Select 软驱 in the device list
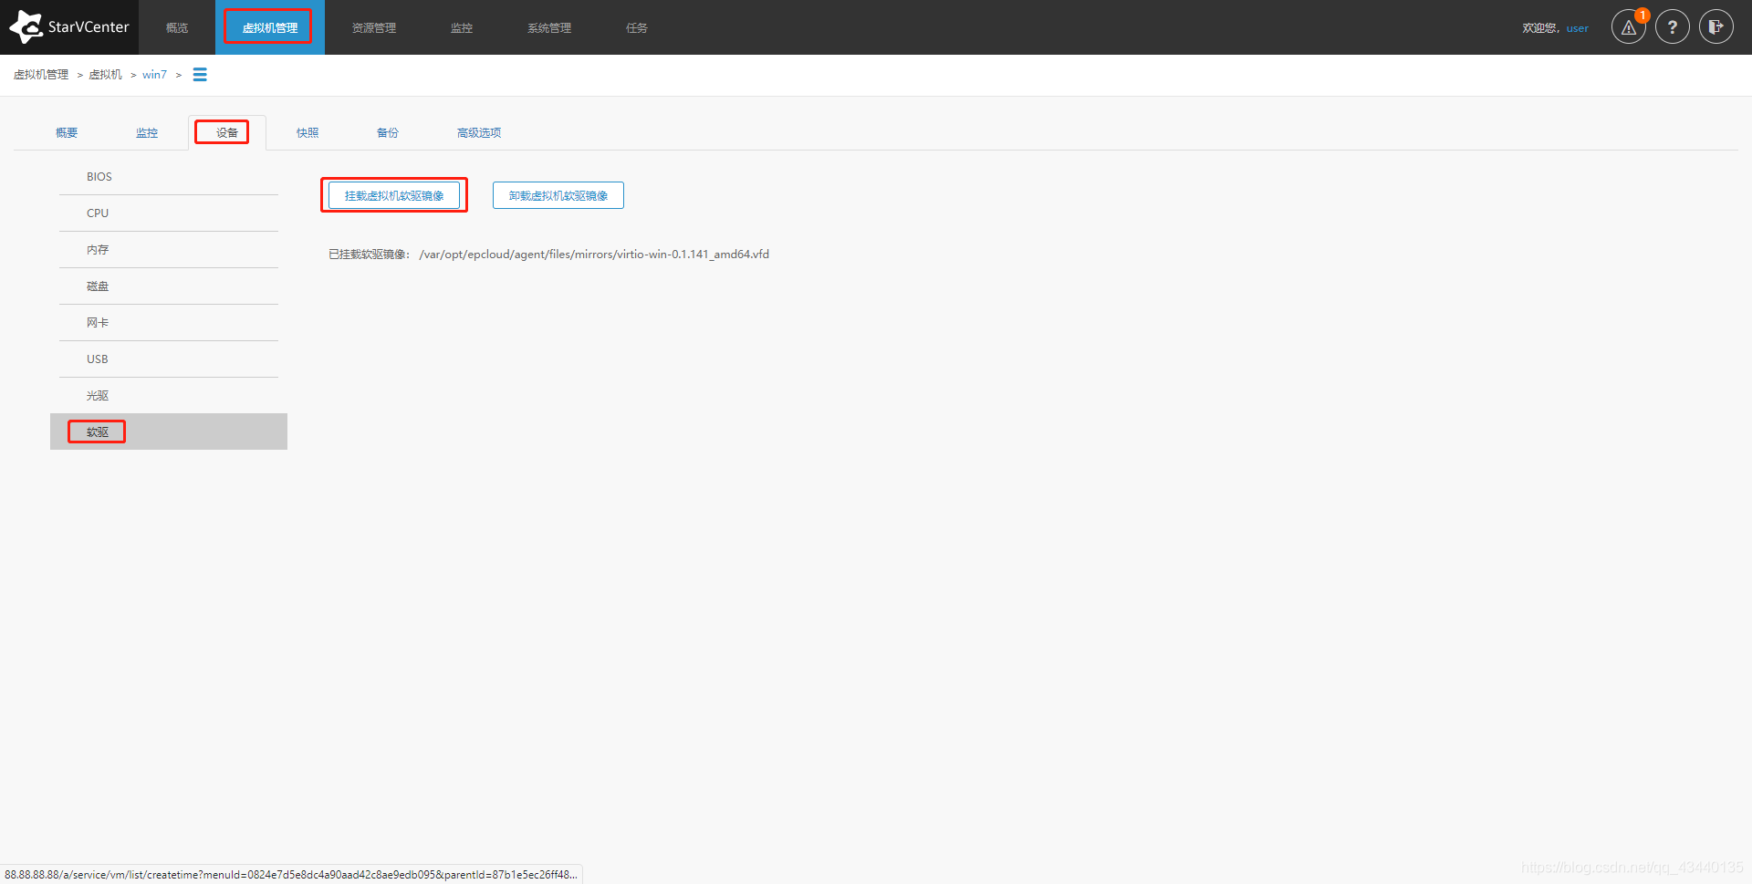 [x=169, y=432]
